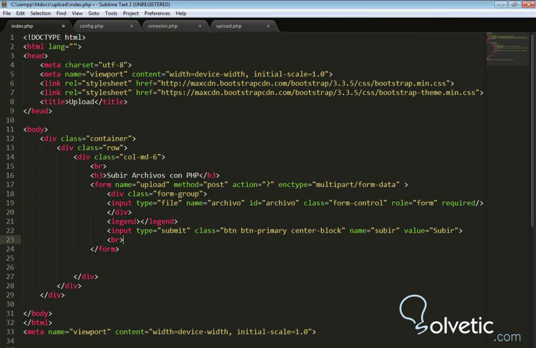
Task: Open the Goto menu
Action: [x=94, y=13]
